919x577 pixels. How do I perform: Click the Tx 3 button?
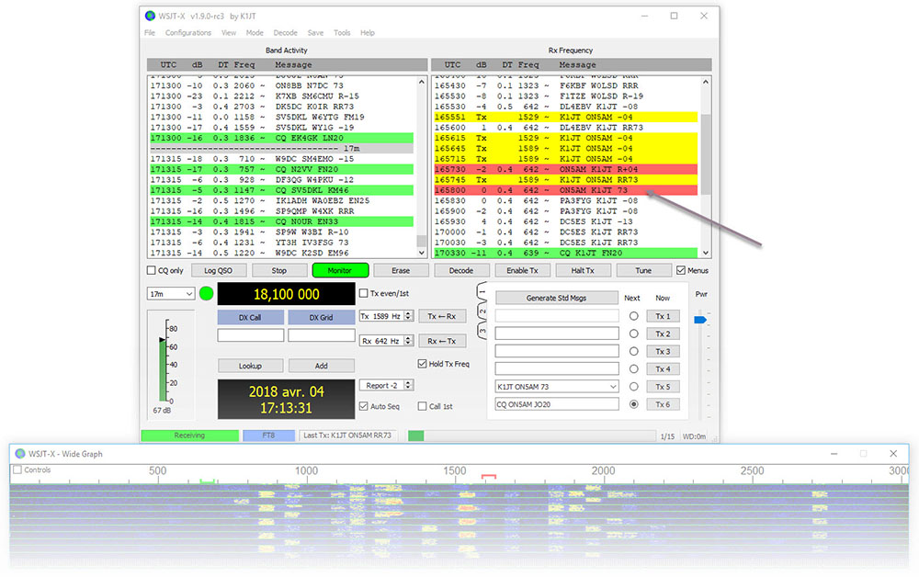point(663,352)
